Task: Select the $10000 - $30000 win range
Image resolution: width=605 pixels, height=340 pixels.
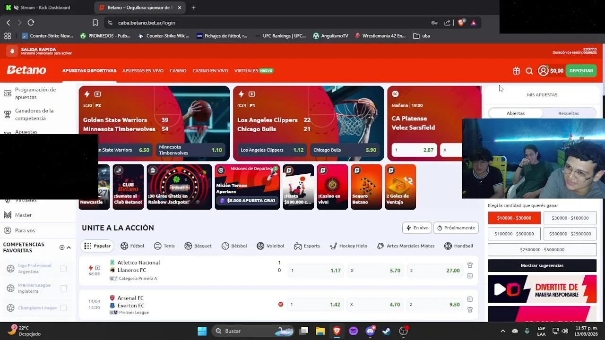Action: point(514,218)
